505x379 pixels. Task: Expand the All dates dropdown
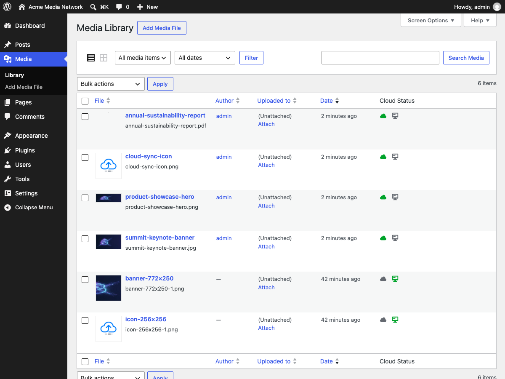205,58
